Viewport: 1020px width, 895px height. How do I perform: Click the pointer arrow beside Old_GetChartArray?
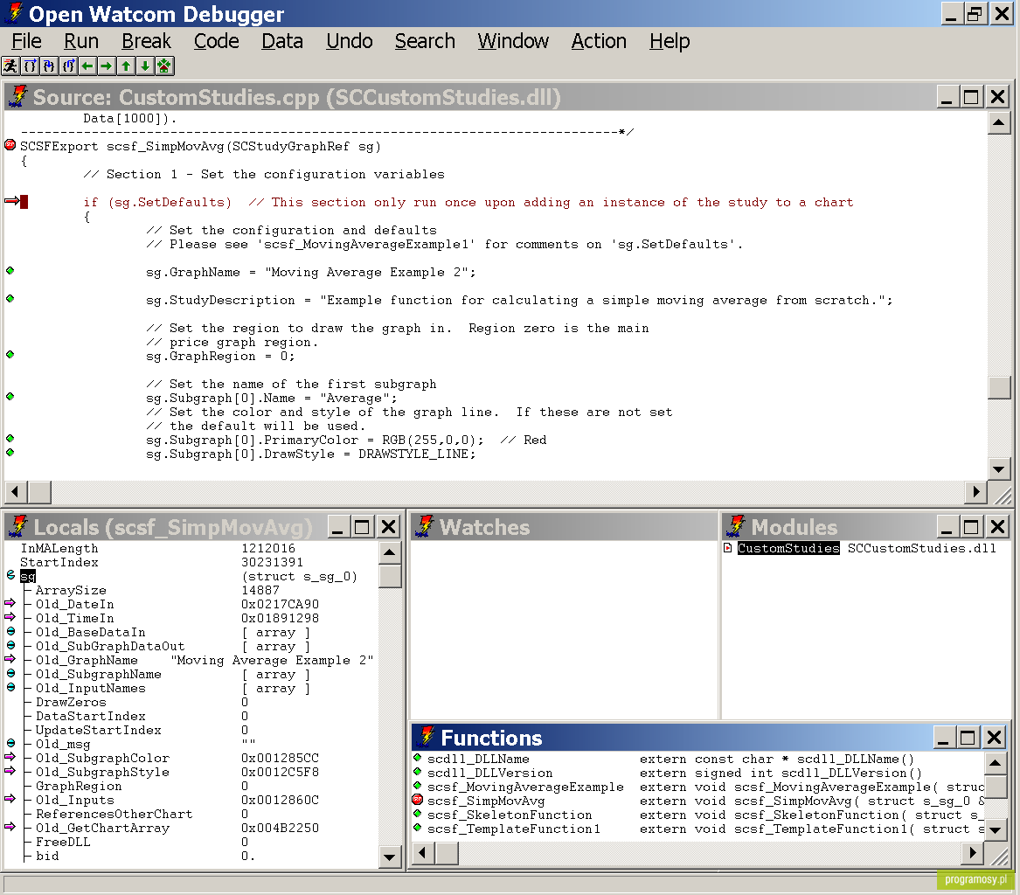(10, 827)
